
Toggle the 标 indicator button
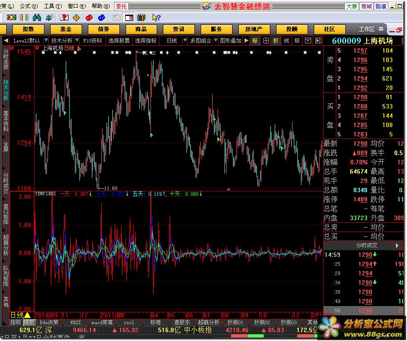(255, 41)
